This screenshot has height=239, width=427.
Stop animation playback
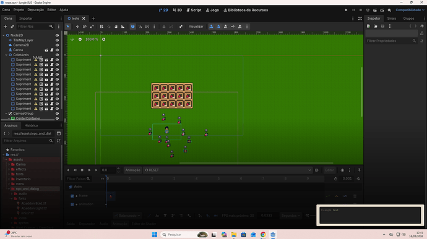pyautogui.click(x=82, y=170)
